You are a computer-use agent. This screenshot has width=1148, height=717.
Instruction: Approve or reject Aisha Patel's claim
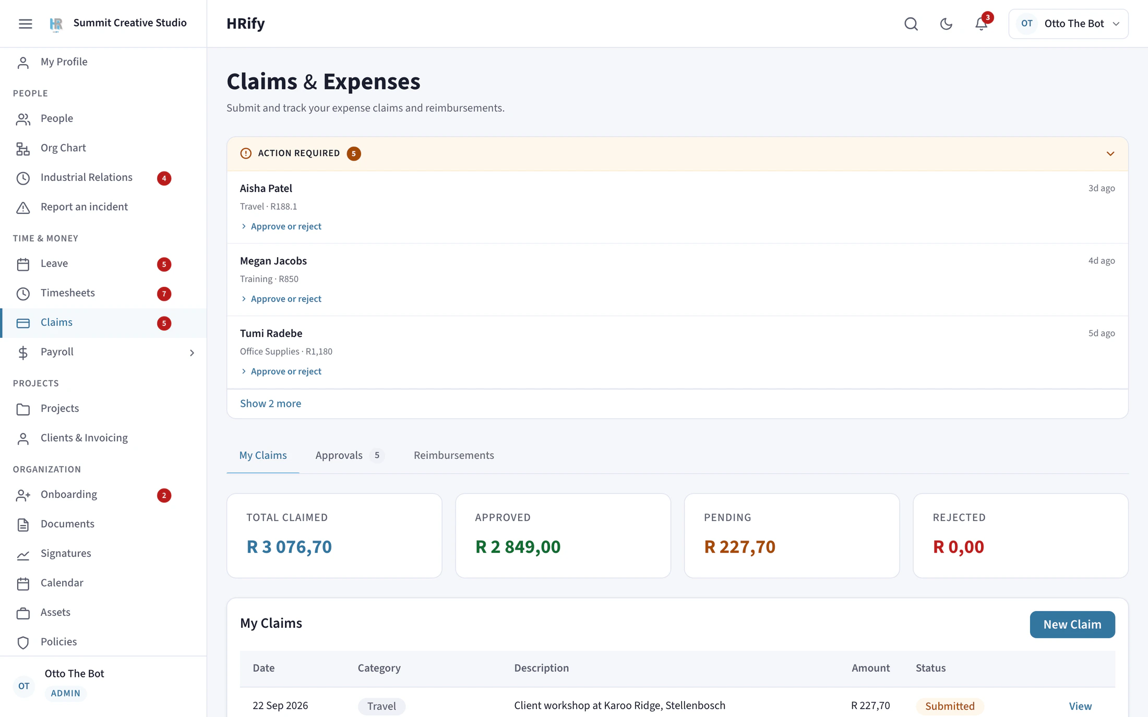point(281,226)
